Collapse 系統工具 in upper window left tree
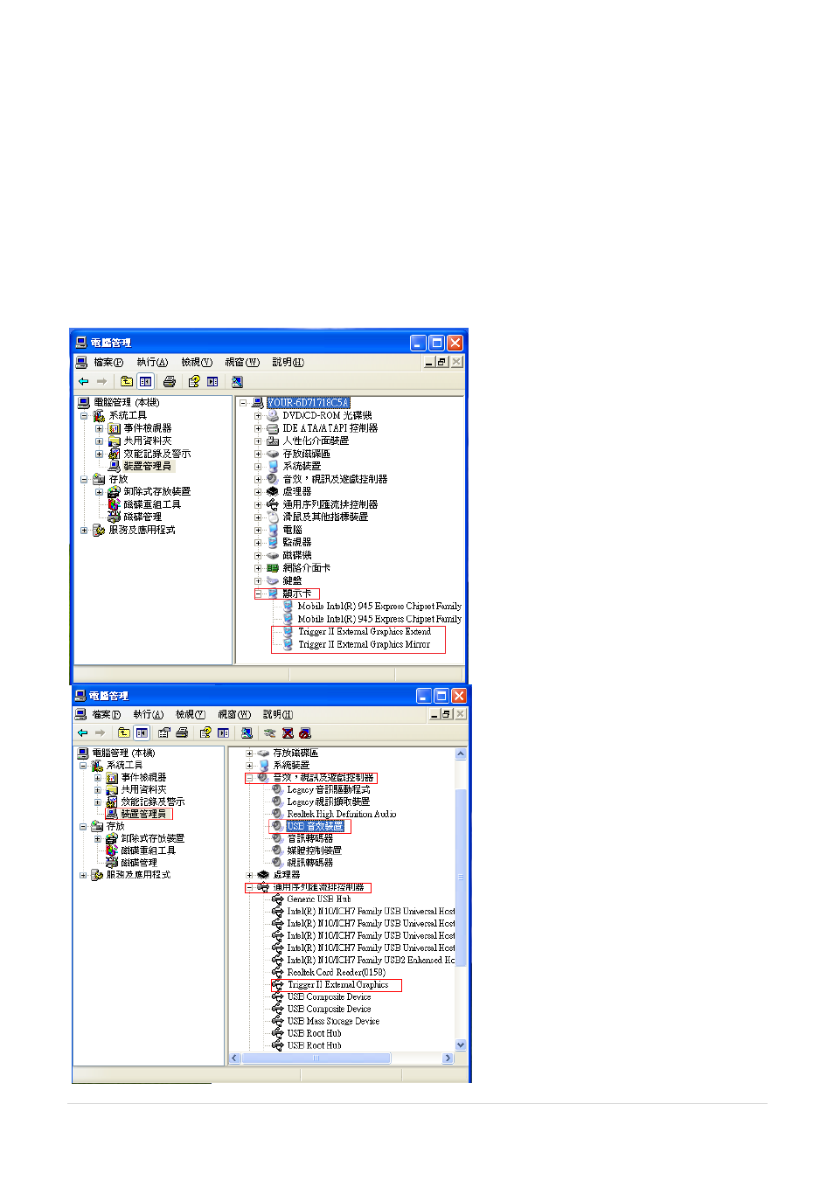Screen dimensions: 834x1180 tap(84, 416)
